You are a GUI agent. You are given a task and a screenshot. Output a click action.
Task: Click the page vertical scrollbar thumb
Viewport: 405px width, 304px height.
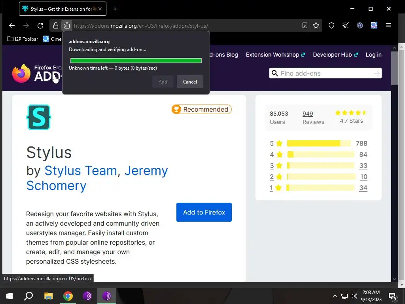pyautogui.click(x=394, y=68)
